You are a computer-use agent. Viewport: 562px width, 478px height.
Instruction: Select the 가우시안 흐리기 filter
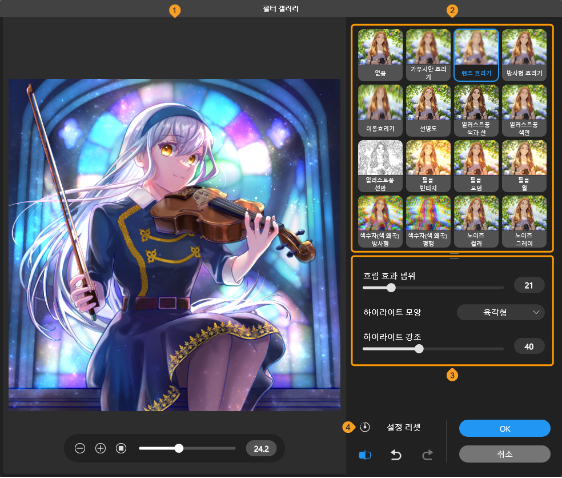(x=428, y=55)
